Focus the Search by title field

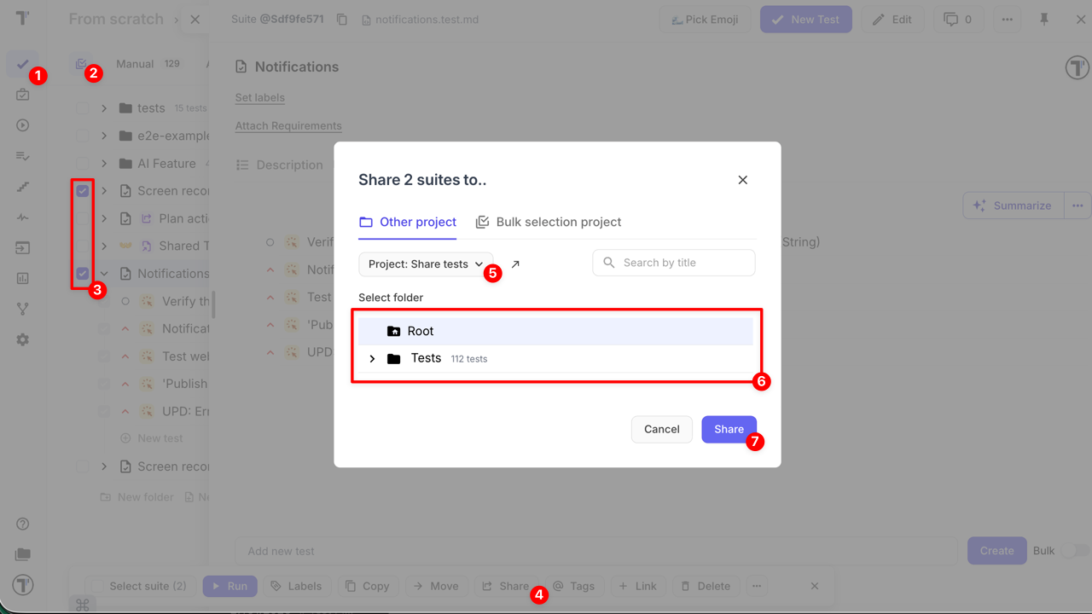coord(674,263)
